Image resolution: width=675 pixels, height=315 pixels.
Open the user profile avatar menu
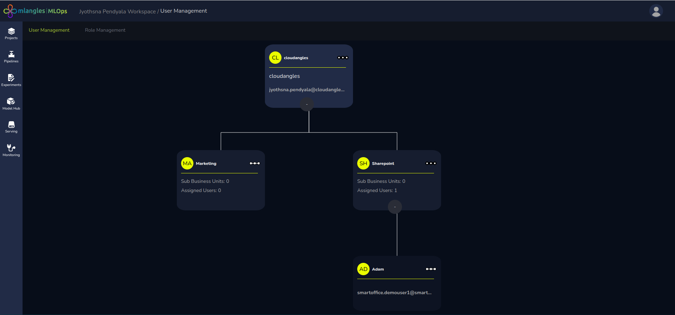656,11
